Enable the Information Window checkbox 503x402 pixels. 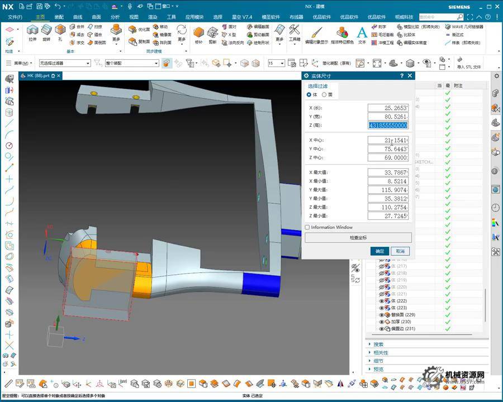coord(307,227)
